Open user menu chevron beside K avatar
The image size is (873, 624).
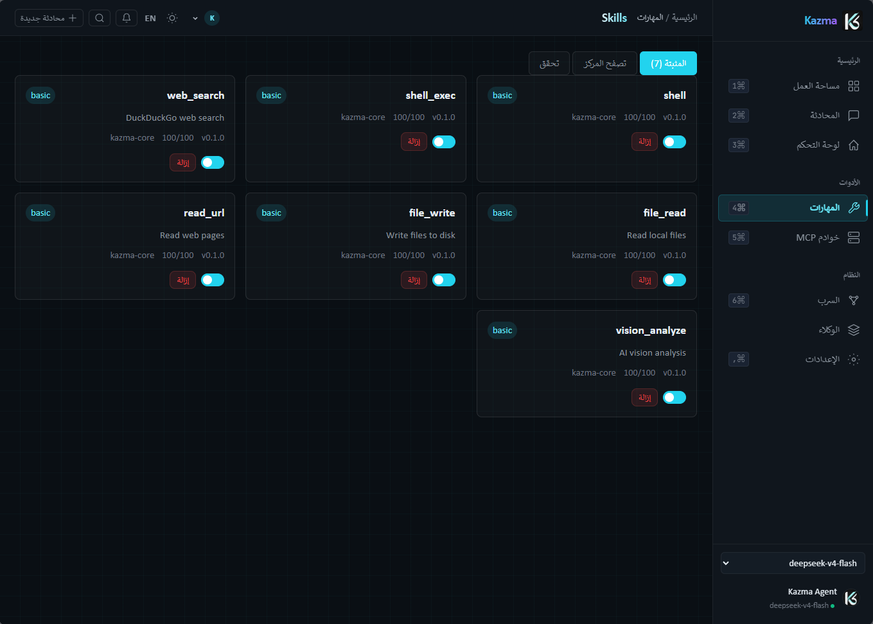coord(195,19)
